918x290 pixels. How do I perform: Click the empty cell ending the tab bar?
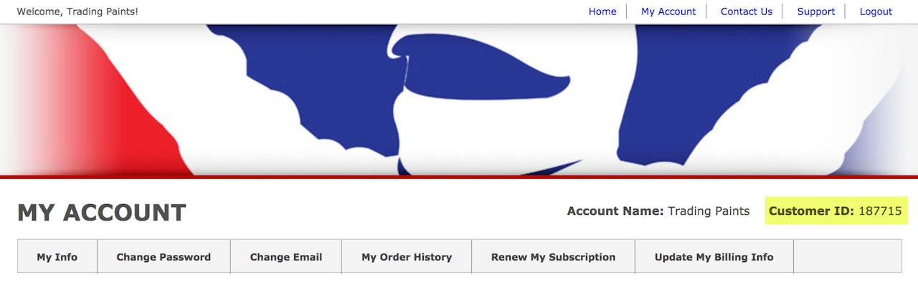(x=848, y=256)
